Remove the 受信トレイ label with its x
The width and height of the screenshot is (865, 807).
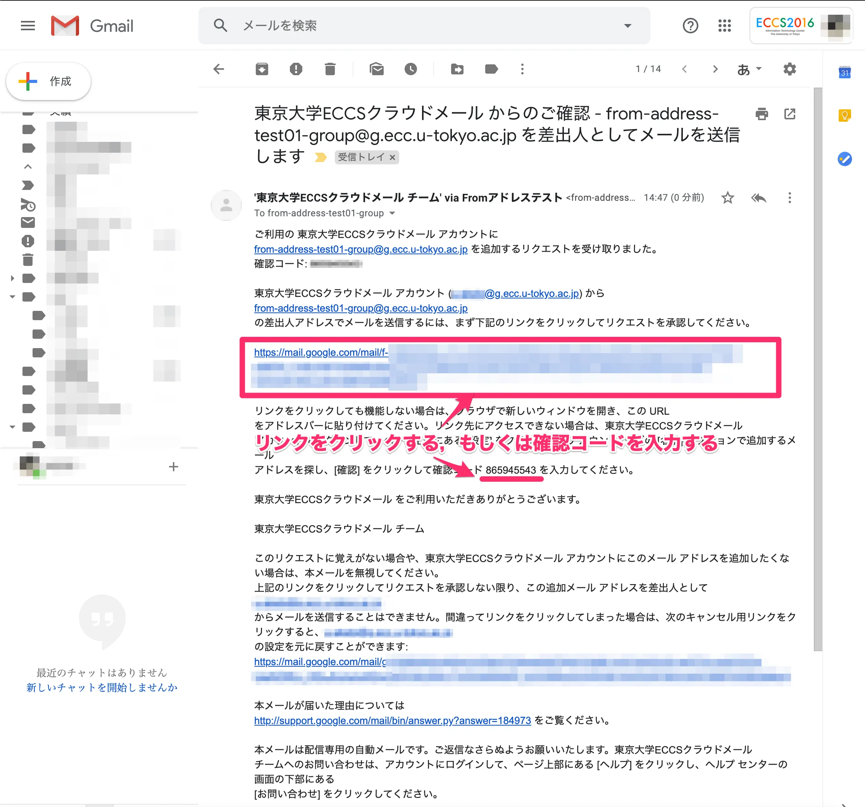pyautogui.click(x=393, y=157)
